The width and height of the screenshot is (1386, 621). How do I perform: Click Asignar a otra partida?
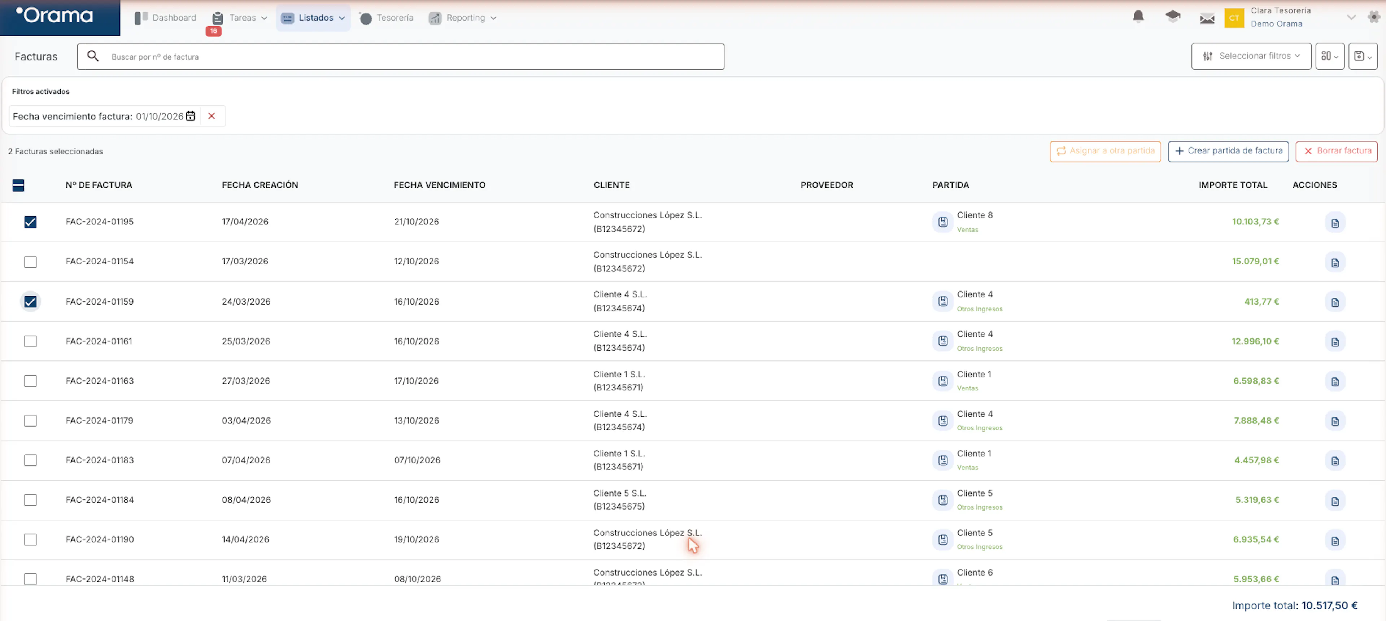[x=1105, y=151]
